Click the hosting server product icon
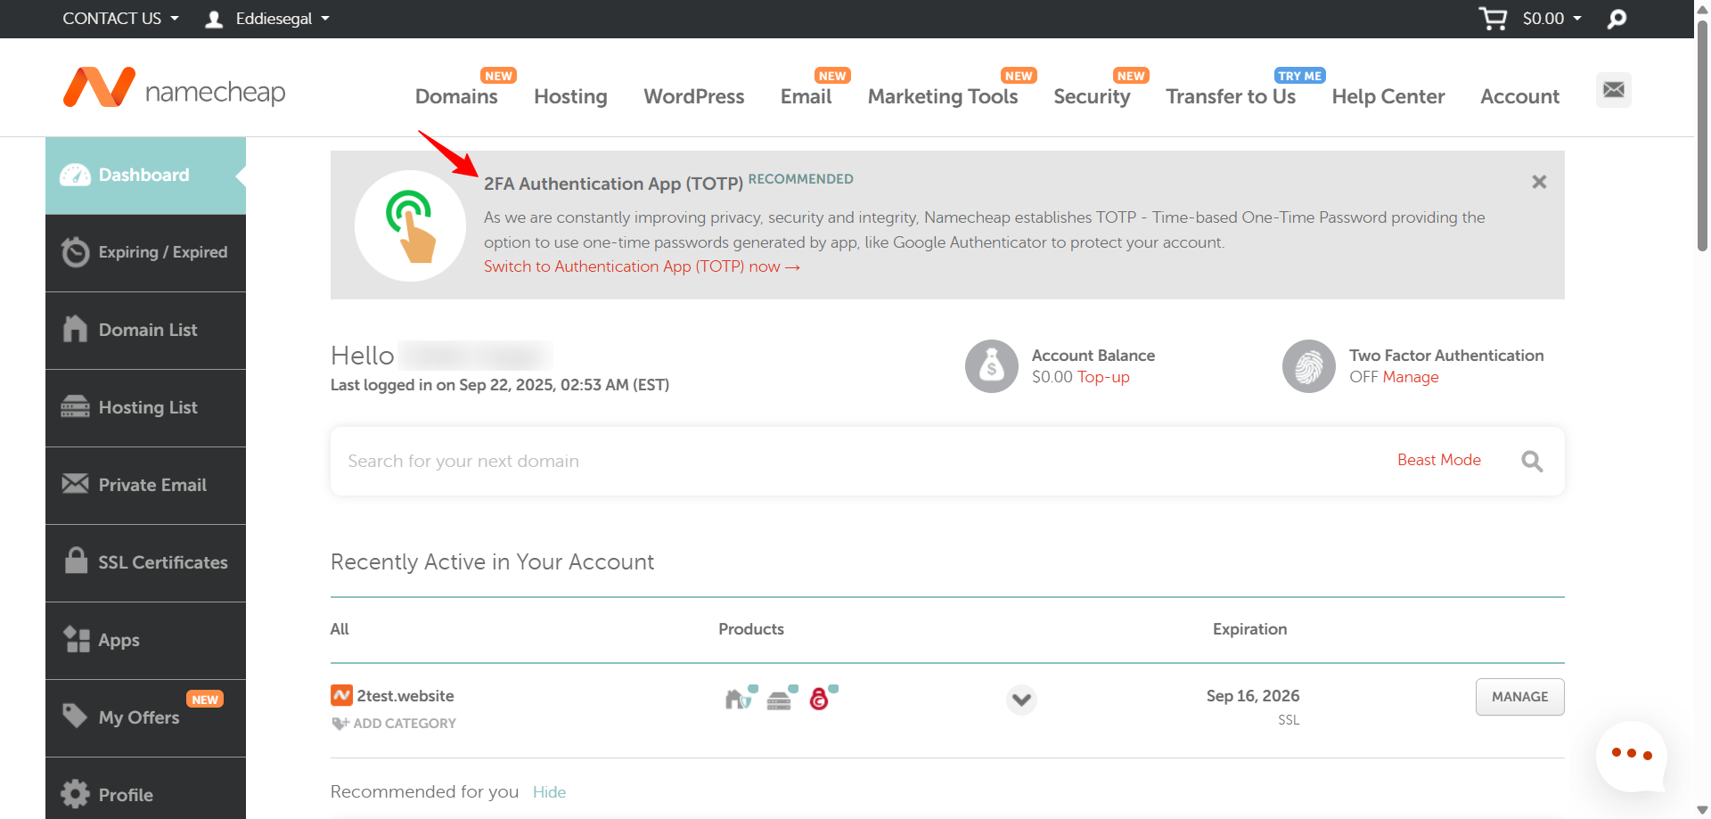This screenshot has height=819, width=1711. 782,699
